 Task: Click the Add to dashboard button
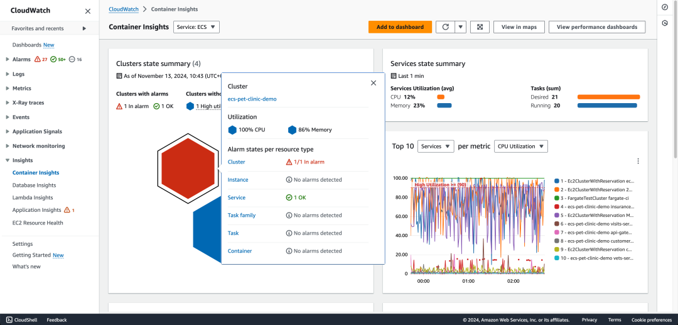point(400,27)
